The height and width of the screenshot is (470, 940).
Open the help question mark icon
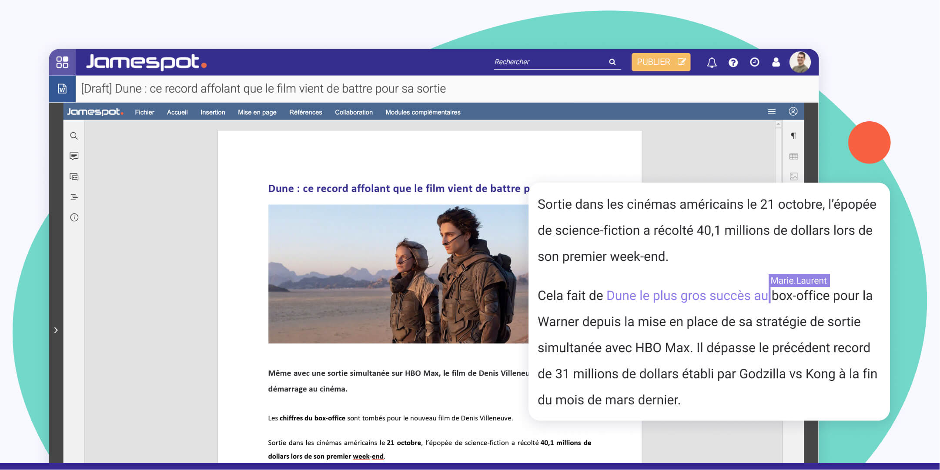point(733,63)
